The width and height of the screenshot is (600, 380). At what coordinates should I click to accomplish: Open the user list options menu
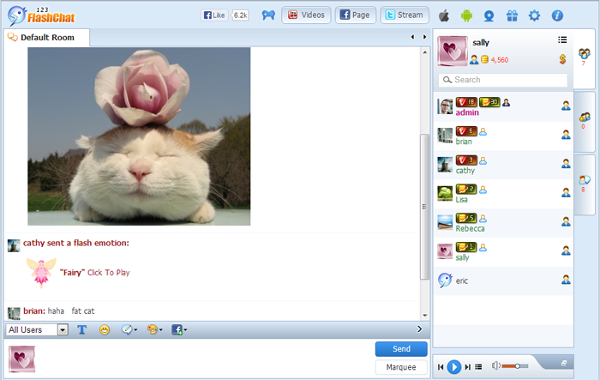click(x=562, y=39)
